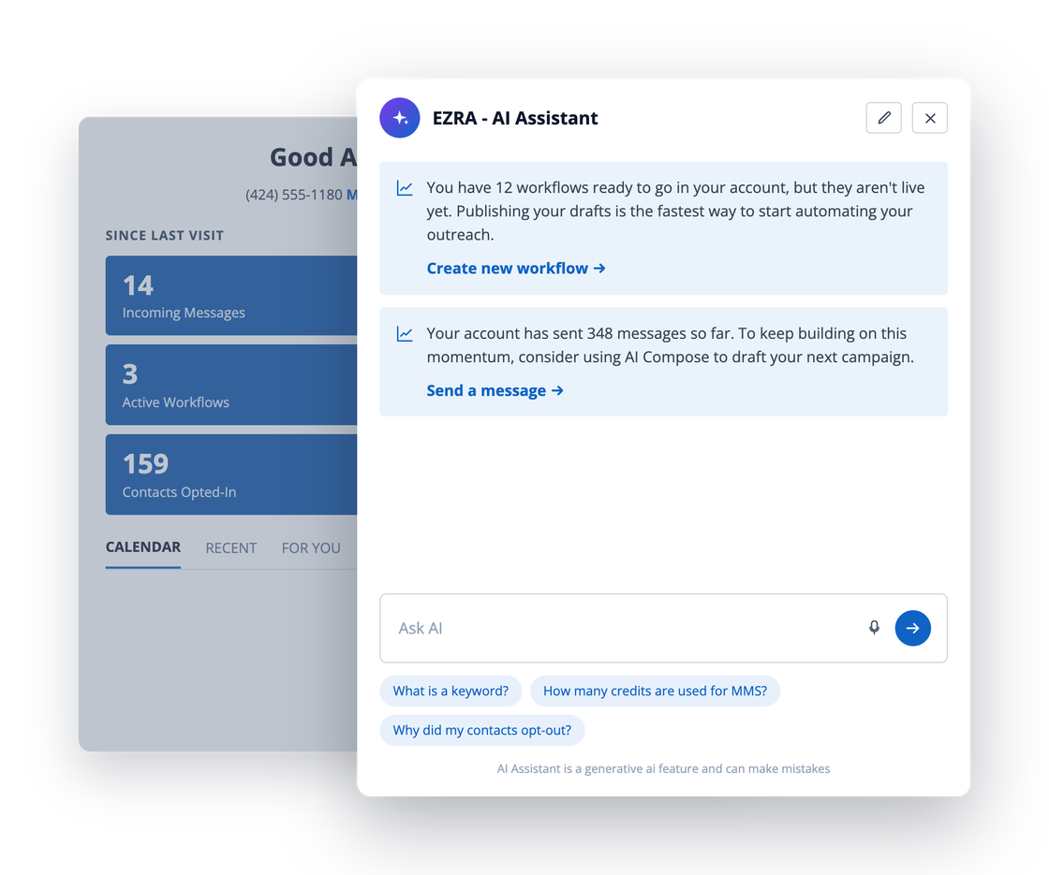The image size is (1049, 875).
Task: Click the EZRA - AI Assistant title
Action: pyautogui.click(x=515, y=118)
